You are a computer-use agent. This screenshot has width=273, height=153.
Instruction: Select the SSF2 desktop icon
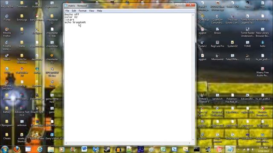[247, 57]
